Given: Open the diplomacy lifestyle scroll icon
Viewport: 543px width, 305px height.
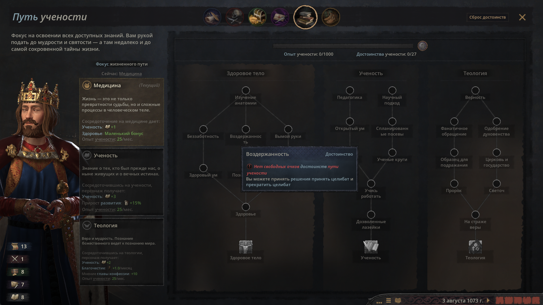Looking at the screenshot, I should coord(212,17).
